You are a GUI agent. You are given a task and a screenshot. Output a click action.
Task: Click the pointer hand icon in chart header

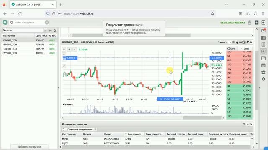pyautogui.click(x=237, y=42)
